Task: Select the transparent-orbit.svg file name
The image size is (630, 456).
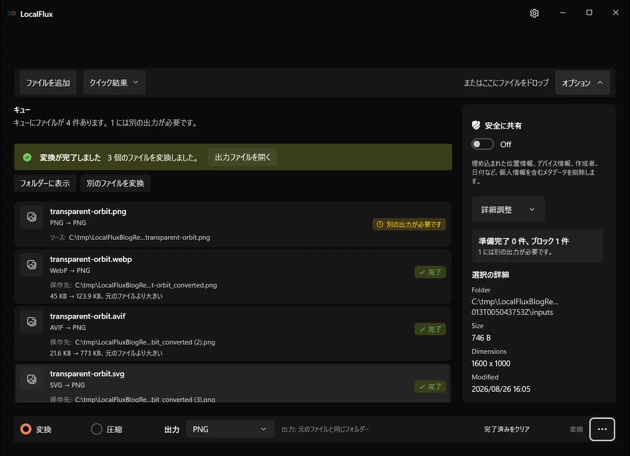Action: (x=87, y=374)
